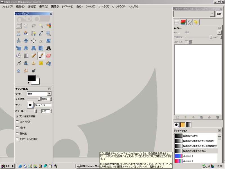Select the Scissors Select tool
Screen dimensions: 225x169
pyautogui.click(x=19, y=33)
